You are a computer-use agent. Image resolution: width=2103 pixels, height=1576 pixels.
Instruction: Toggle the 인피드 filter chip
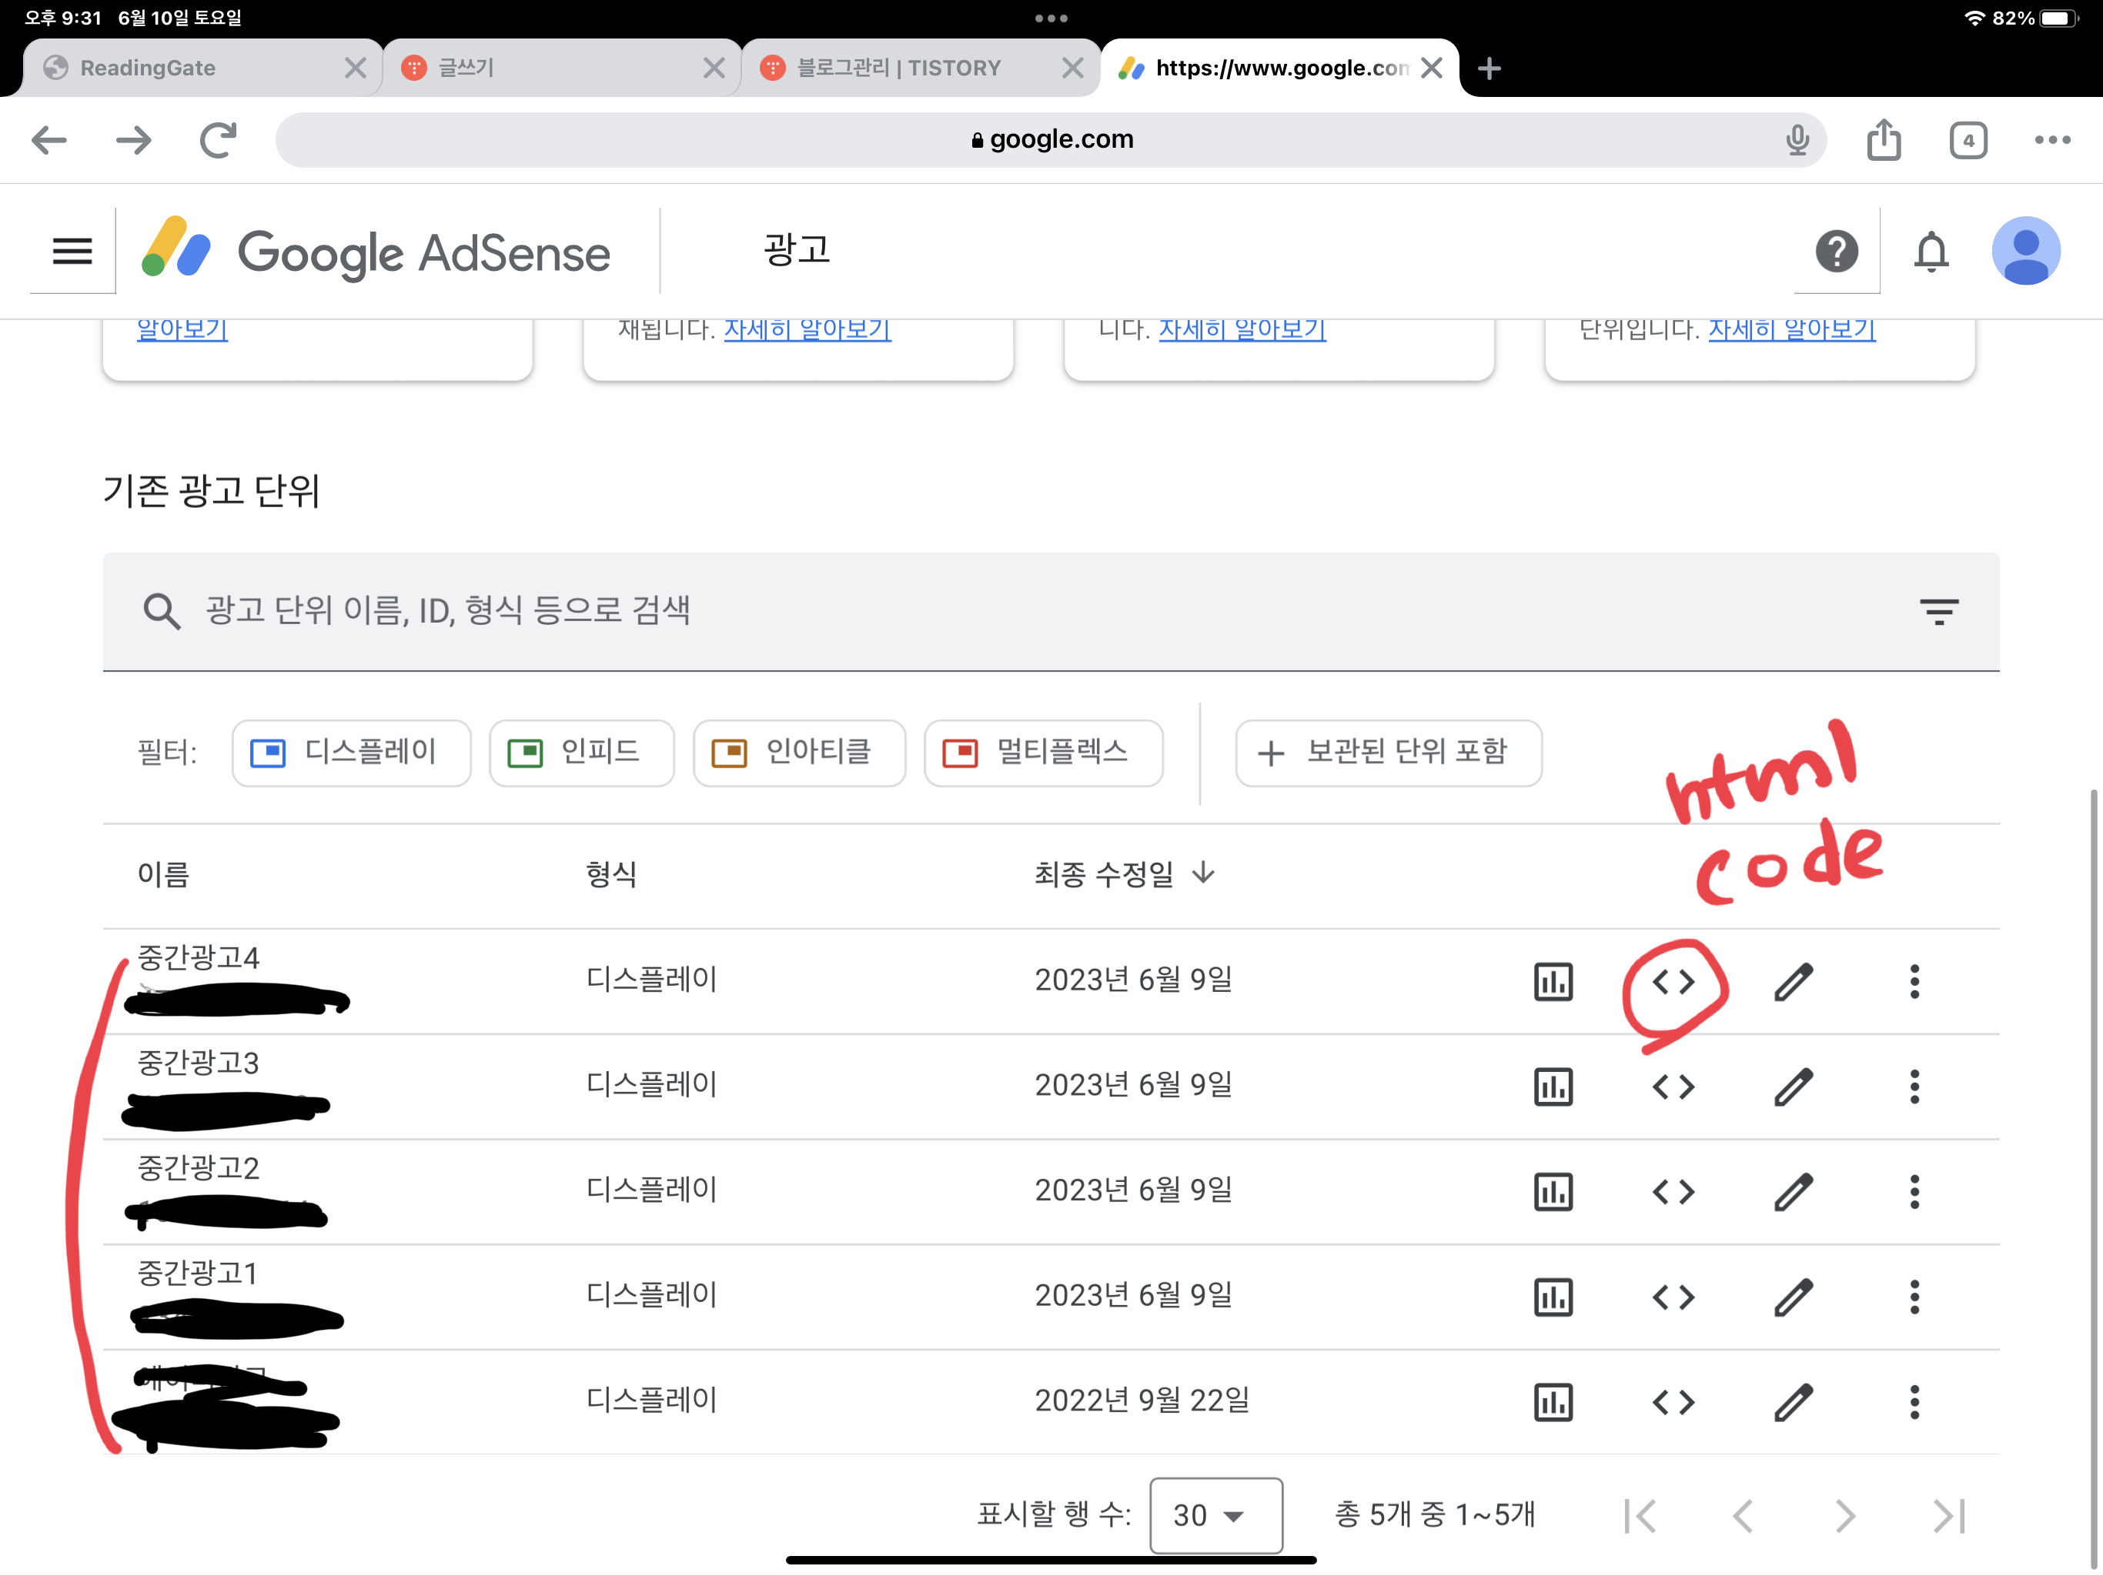(581, 753)
